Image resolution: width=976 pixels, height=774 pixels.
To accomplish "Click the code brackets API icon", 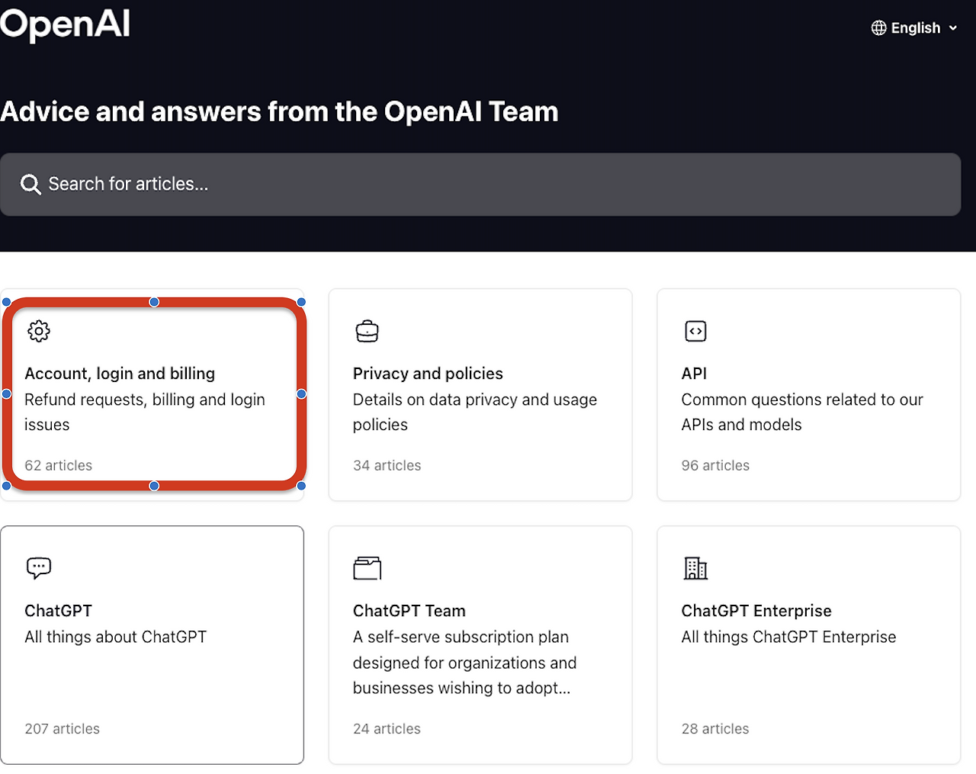I will 695,331.
